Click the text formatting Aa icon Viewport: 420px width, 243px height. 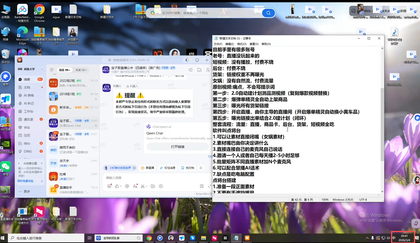pyautogui.click(x=135, y=186)
